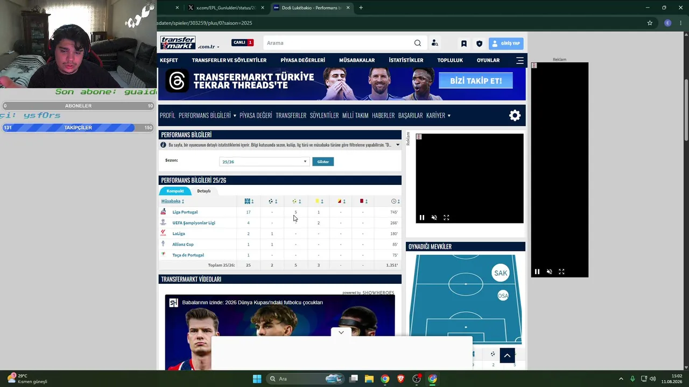Open the bookmark watchlist icon
Image resolution: width=689 pixels, height=387 pixels.
463,44
